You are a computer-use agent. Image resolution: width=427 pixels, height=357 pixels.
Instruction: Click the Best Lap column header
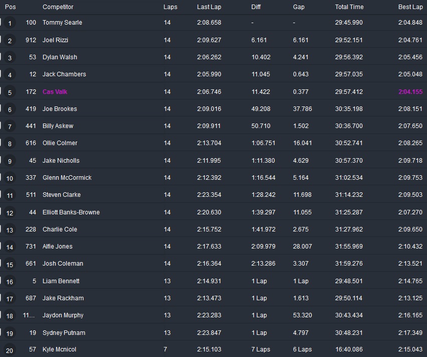[410, 7]
